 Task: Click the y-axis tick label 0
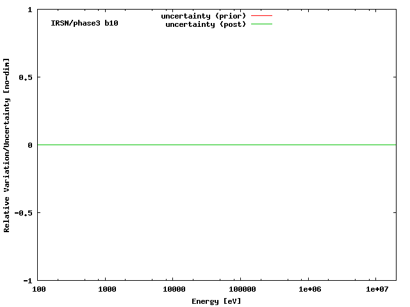30,145
